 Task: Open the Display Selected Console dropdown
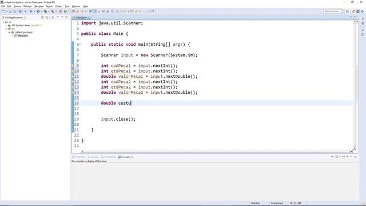pos(340,157)
